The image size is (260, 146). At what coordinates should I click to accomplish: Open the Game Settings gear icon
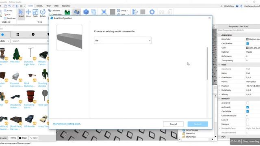coord(152,12)
